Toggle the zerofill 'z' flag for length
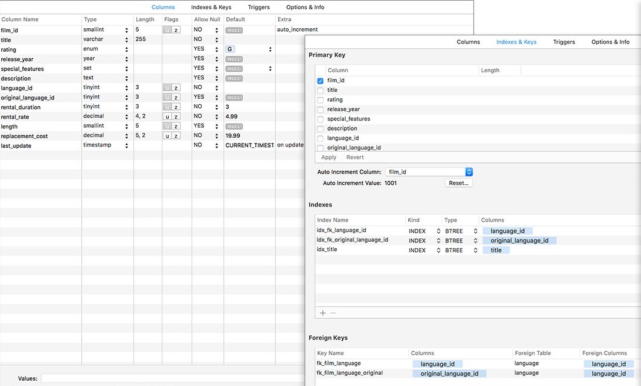This screenshot has height=386, width=641. coord(176,126)
